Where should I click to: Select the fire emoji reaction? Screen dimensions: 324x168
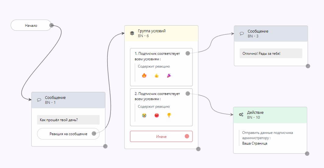[x=144, y=75]
